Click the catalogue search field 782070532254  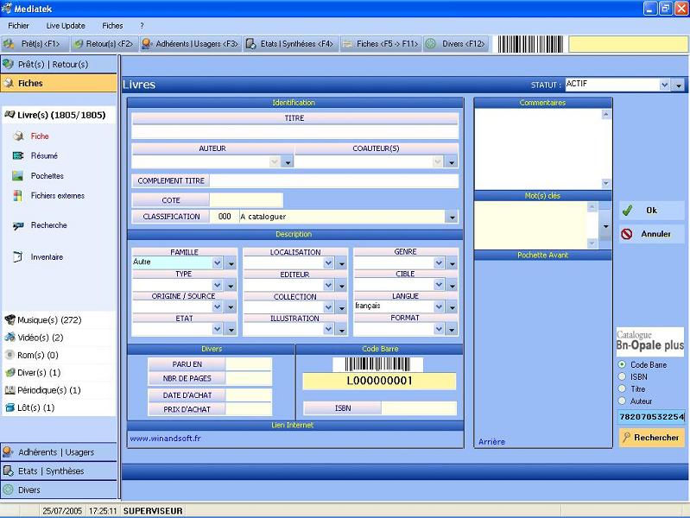651,417
